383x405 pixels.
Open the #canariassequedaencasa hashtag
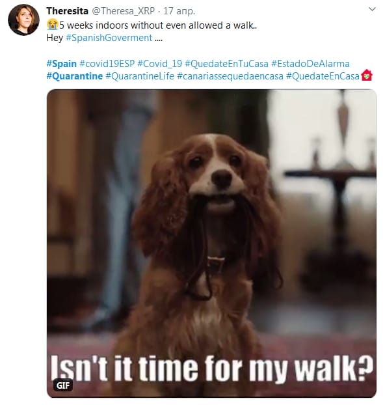coord(230,76)
